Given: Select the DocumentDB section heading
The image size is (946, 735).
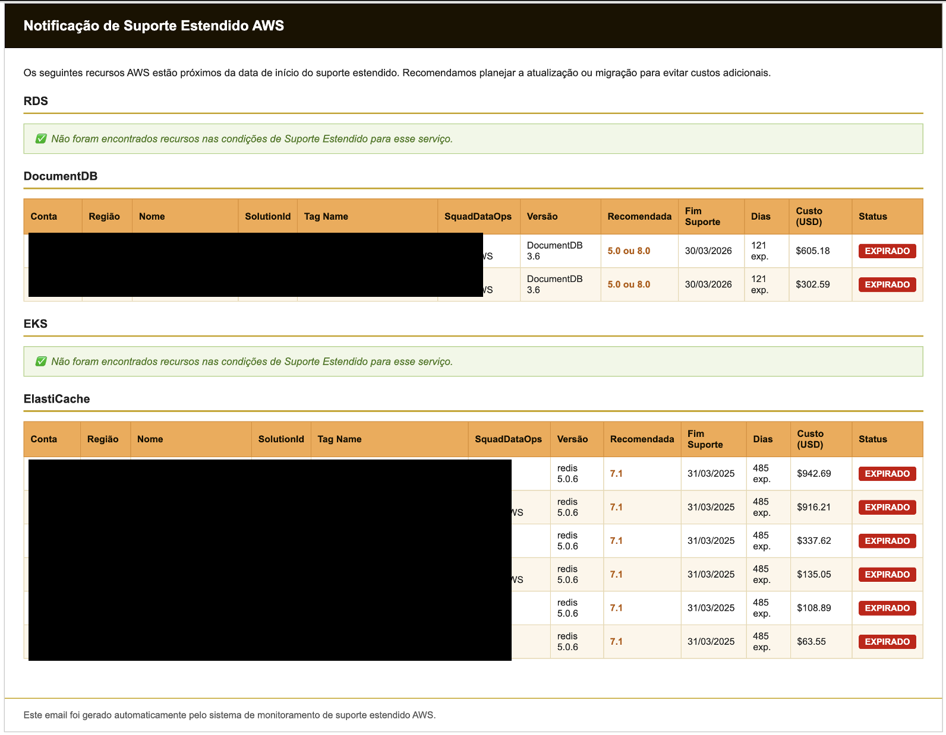Looking at the screenshot, I should coord(61,176).
